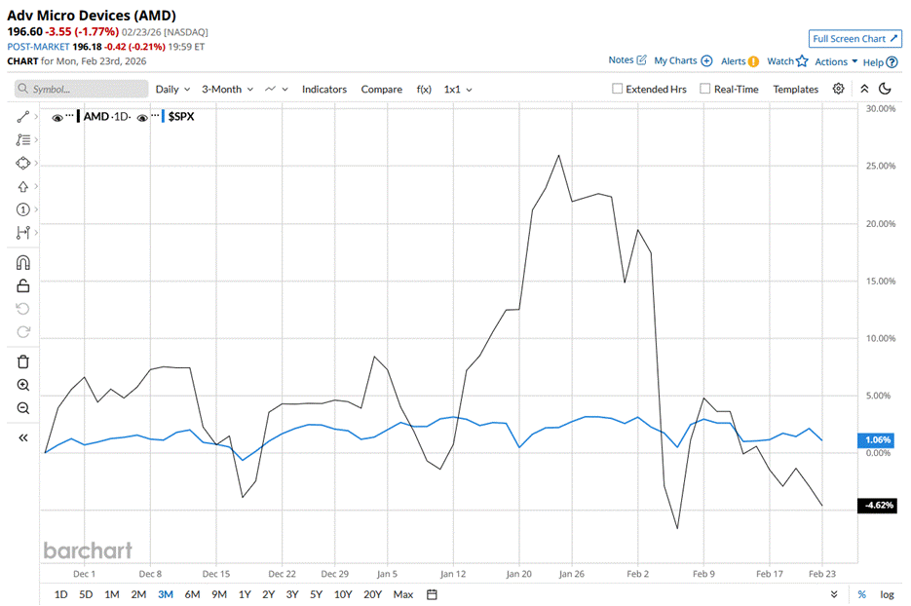Open the date range calendar icon
The width and height of the screenshot is (911, 606).
[x=432, y=594]
